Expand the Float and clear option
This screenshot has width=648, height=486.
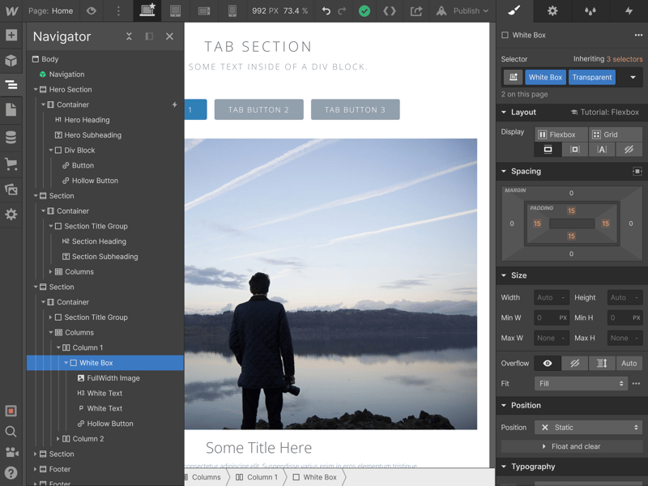point(572,446)
